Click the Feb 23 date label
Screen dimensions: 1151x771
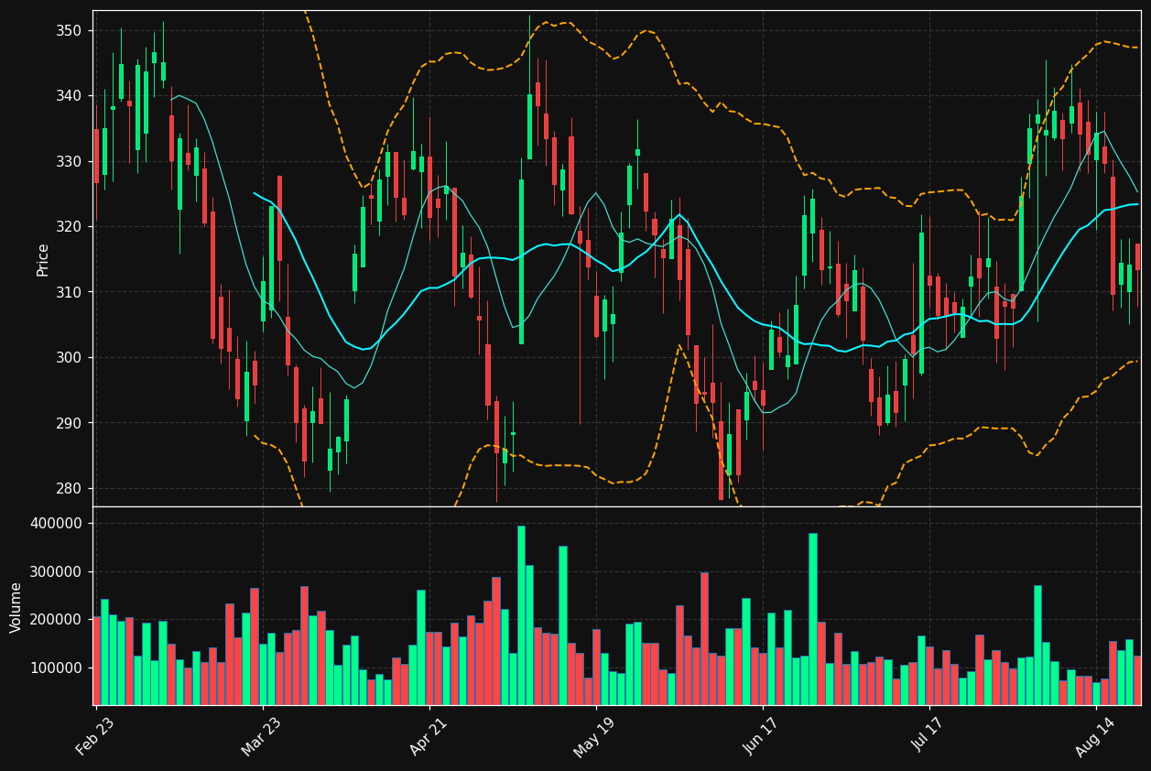click(x=95, y=735)
